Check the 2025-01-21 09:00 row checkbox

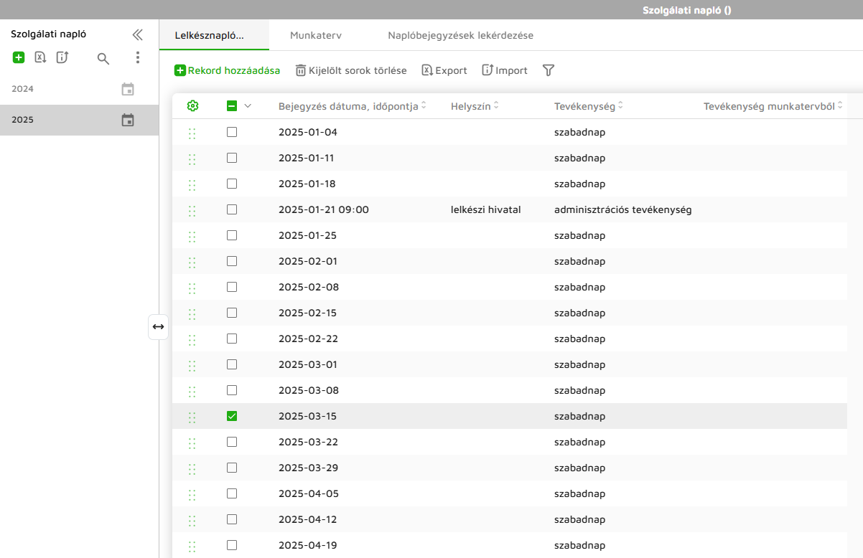(232, 209)
